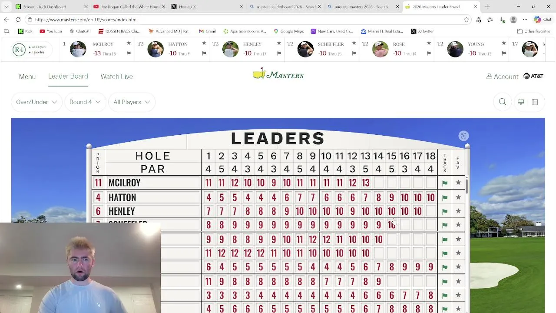Track Henley via flag in ticker card
This screenshot has width=556, height=313.
(x=279, y=53)
